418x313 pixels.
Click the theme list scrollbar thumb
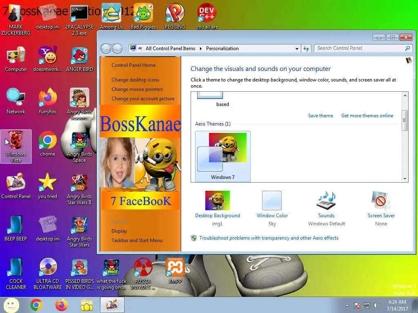(405, 120)
